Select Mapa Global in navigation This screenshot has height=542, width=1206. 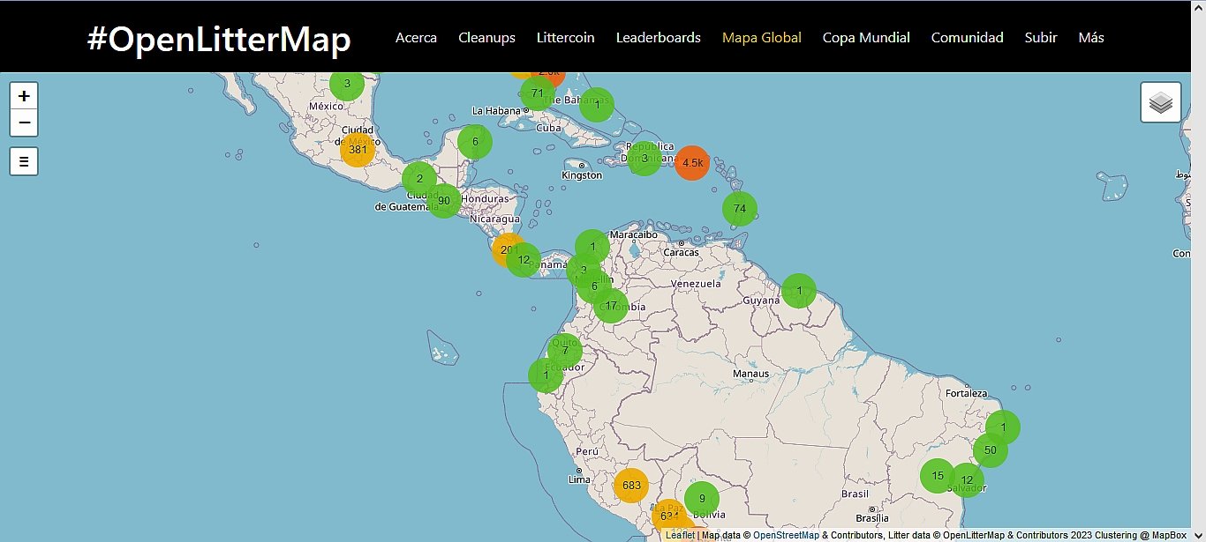[x=761, y=38]
